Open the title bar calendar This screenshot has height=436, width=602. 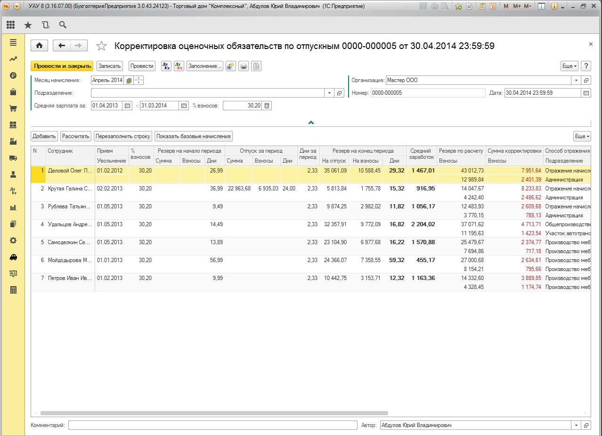coord(493,6)
